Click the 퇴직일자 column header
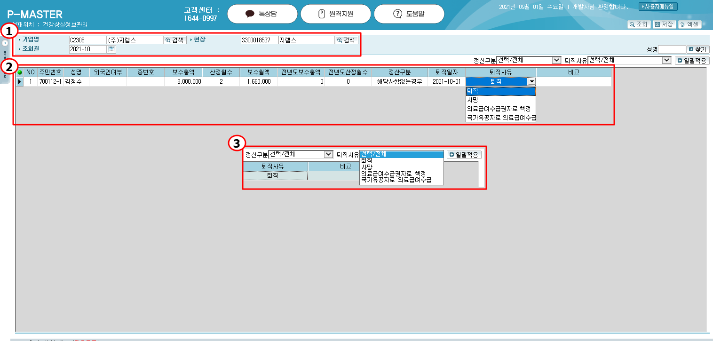Image resolution: width=713 pixels, height=341 pixels. click(x=447, y=72)
